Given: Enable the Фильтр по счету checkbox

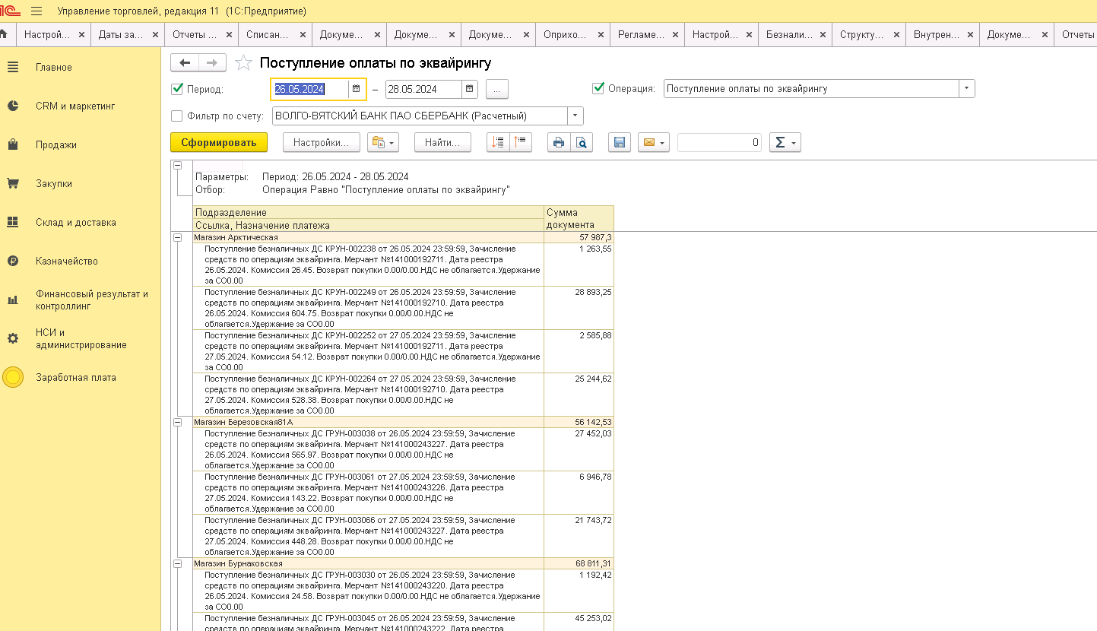Looking at the screenshot, I should (177, 116).
